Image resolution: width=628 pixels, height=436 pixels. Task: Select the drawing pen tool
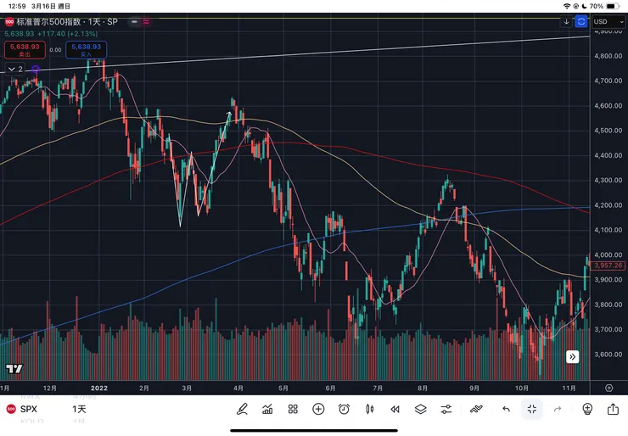pyautogui.click(x=242, y=409)
